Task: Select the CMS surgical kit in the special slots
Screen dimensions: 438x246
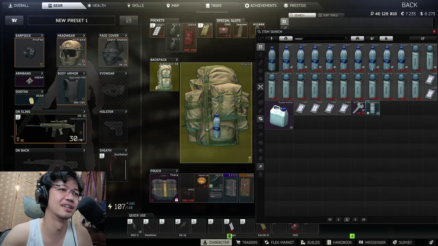Action: (223, 30)
